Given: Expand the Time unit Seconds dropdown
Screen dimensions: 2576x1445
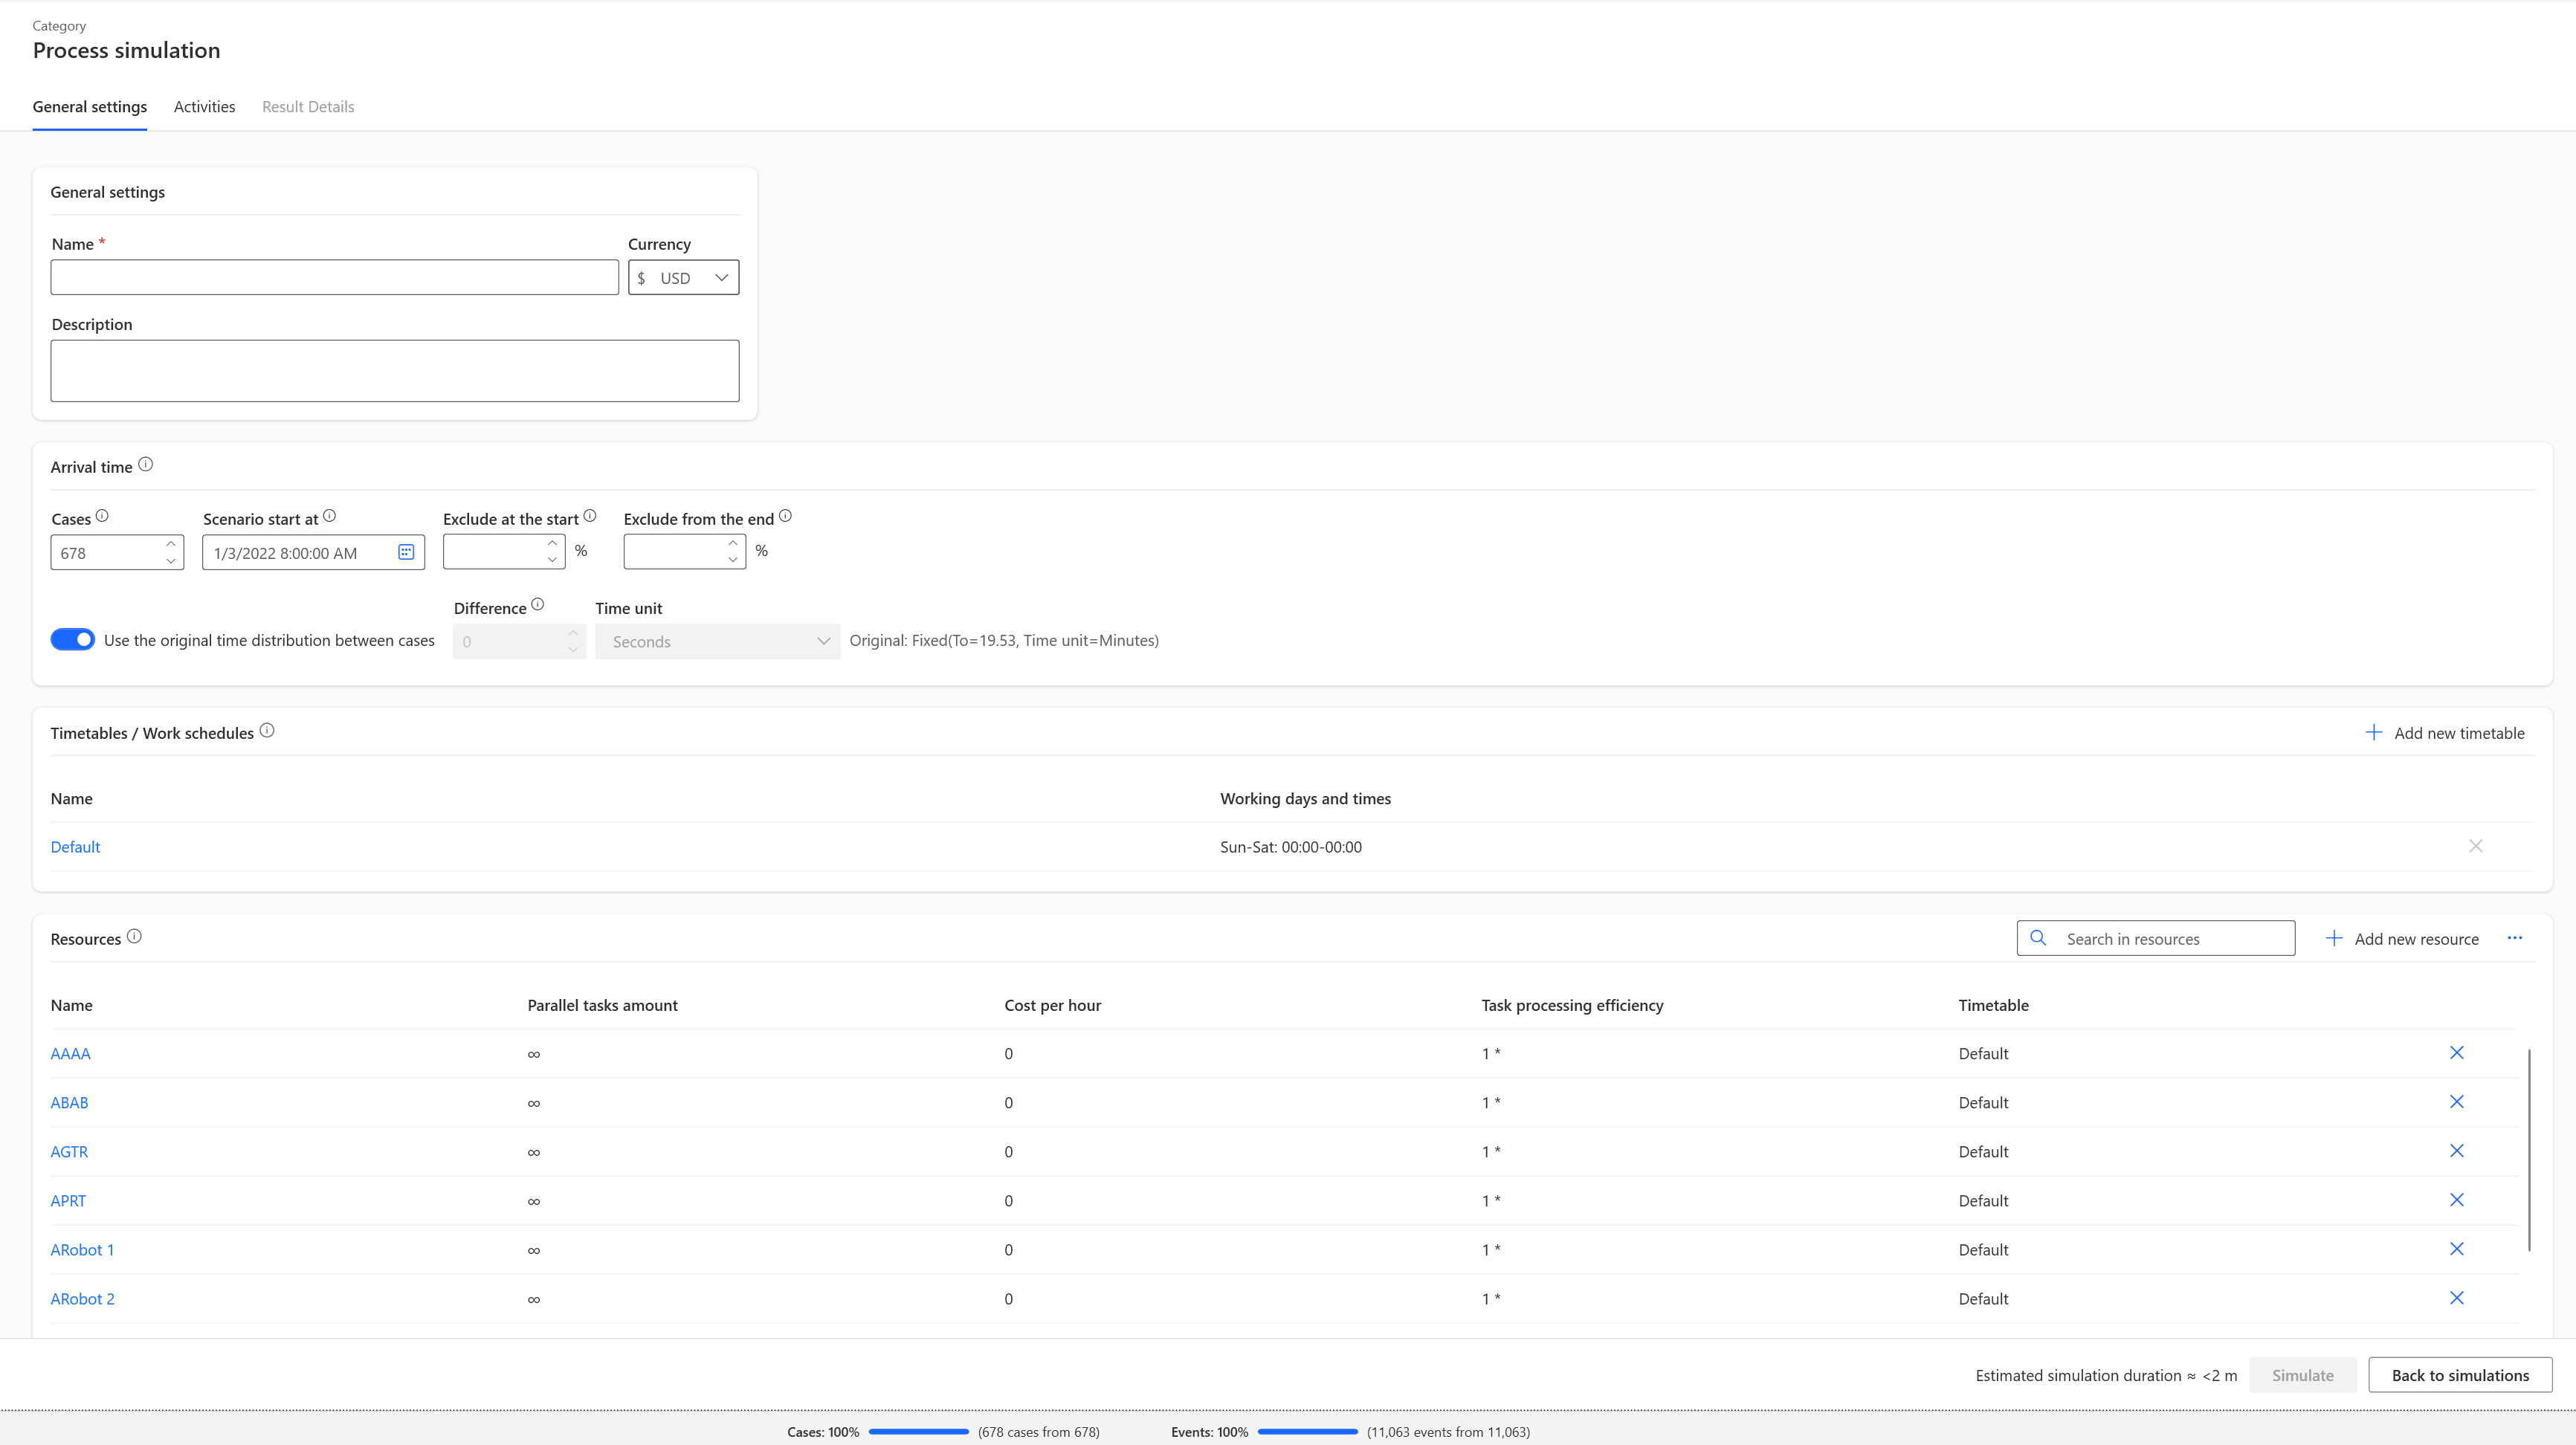Looking at the screenshot, I should coord(717,642).
